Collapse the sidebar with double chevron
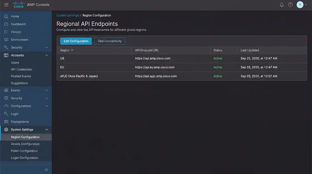Screen dimensions: 312x174 (x=46, y=170)
